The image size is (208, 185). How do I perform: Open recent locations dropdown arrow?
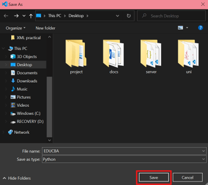click(x=24, y=16)
